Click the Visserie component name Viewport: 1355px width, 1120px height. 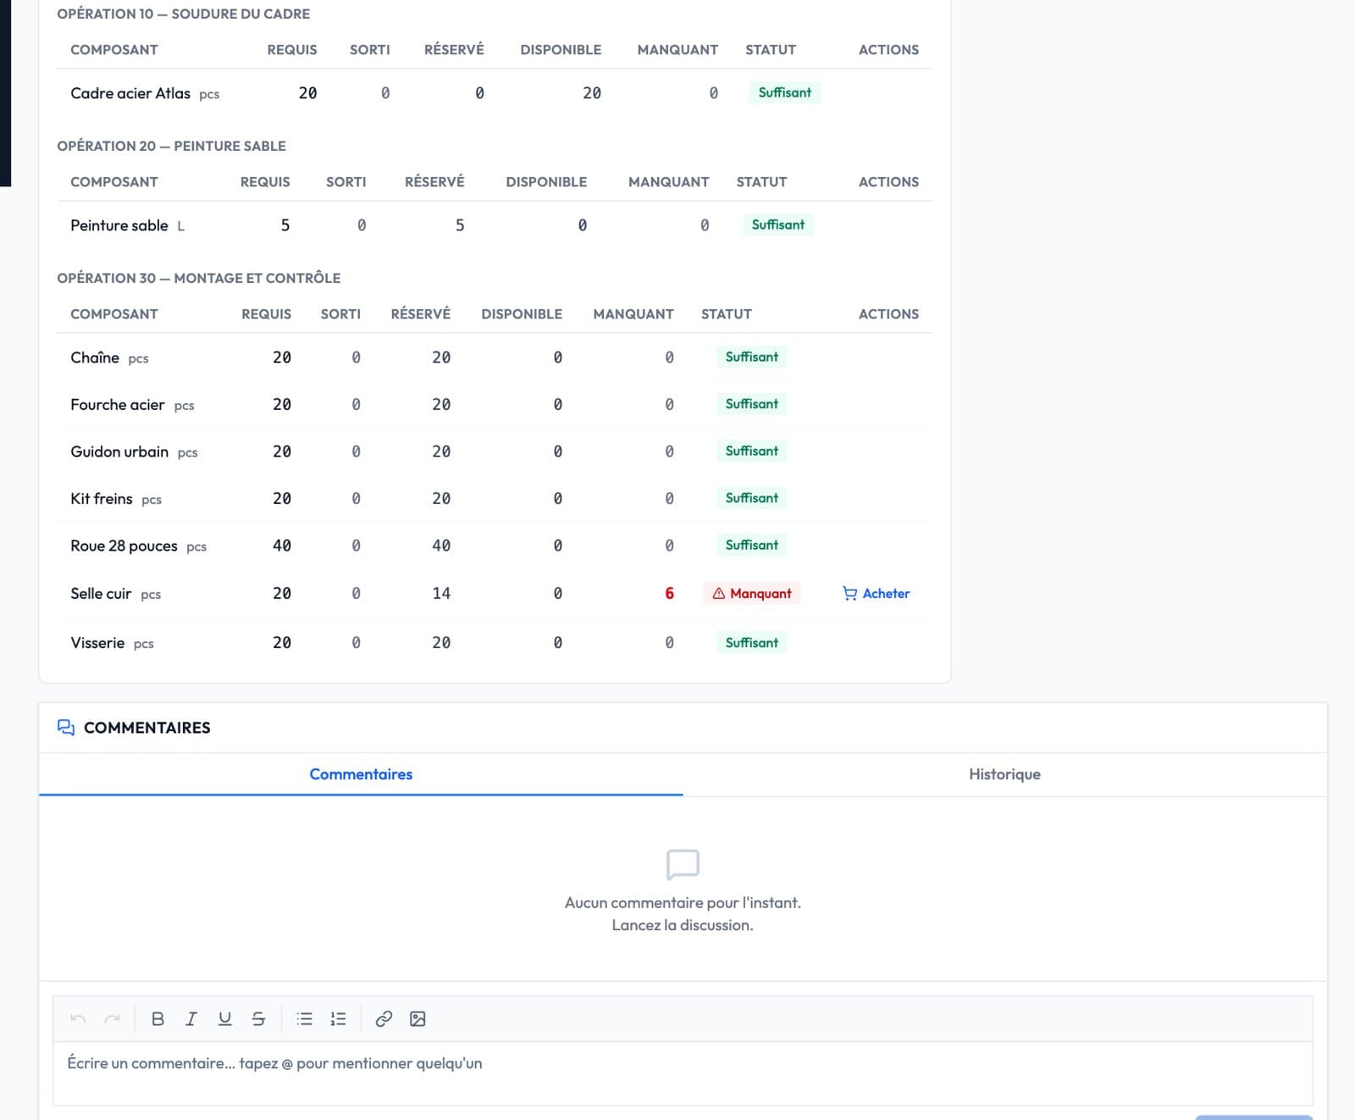coord(97,643)
